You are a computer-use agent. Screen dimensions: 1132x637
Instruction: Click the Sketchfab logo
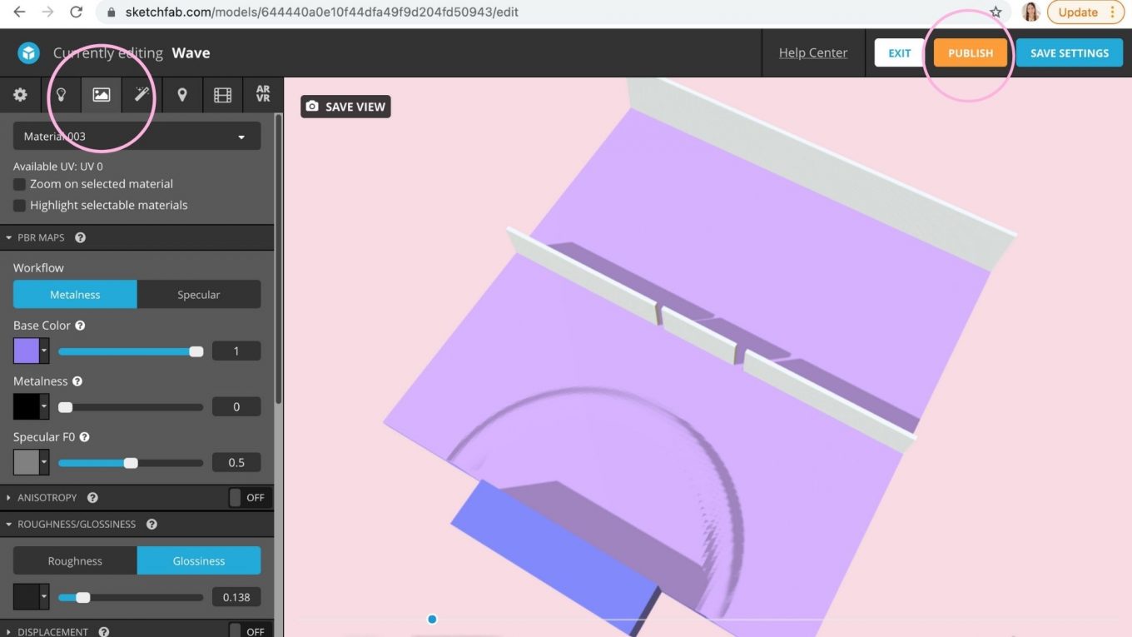[27, 52]
